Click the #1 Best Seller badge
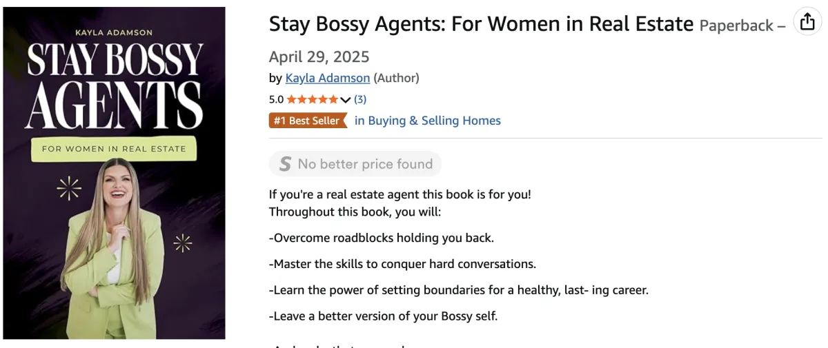 pyautogui.click(x=307, y=121)
